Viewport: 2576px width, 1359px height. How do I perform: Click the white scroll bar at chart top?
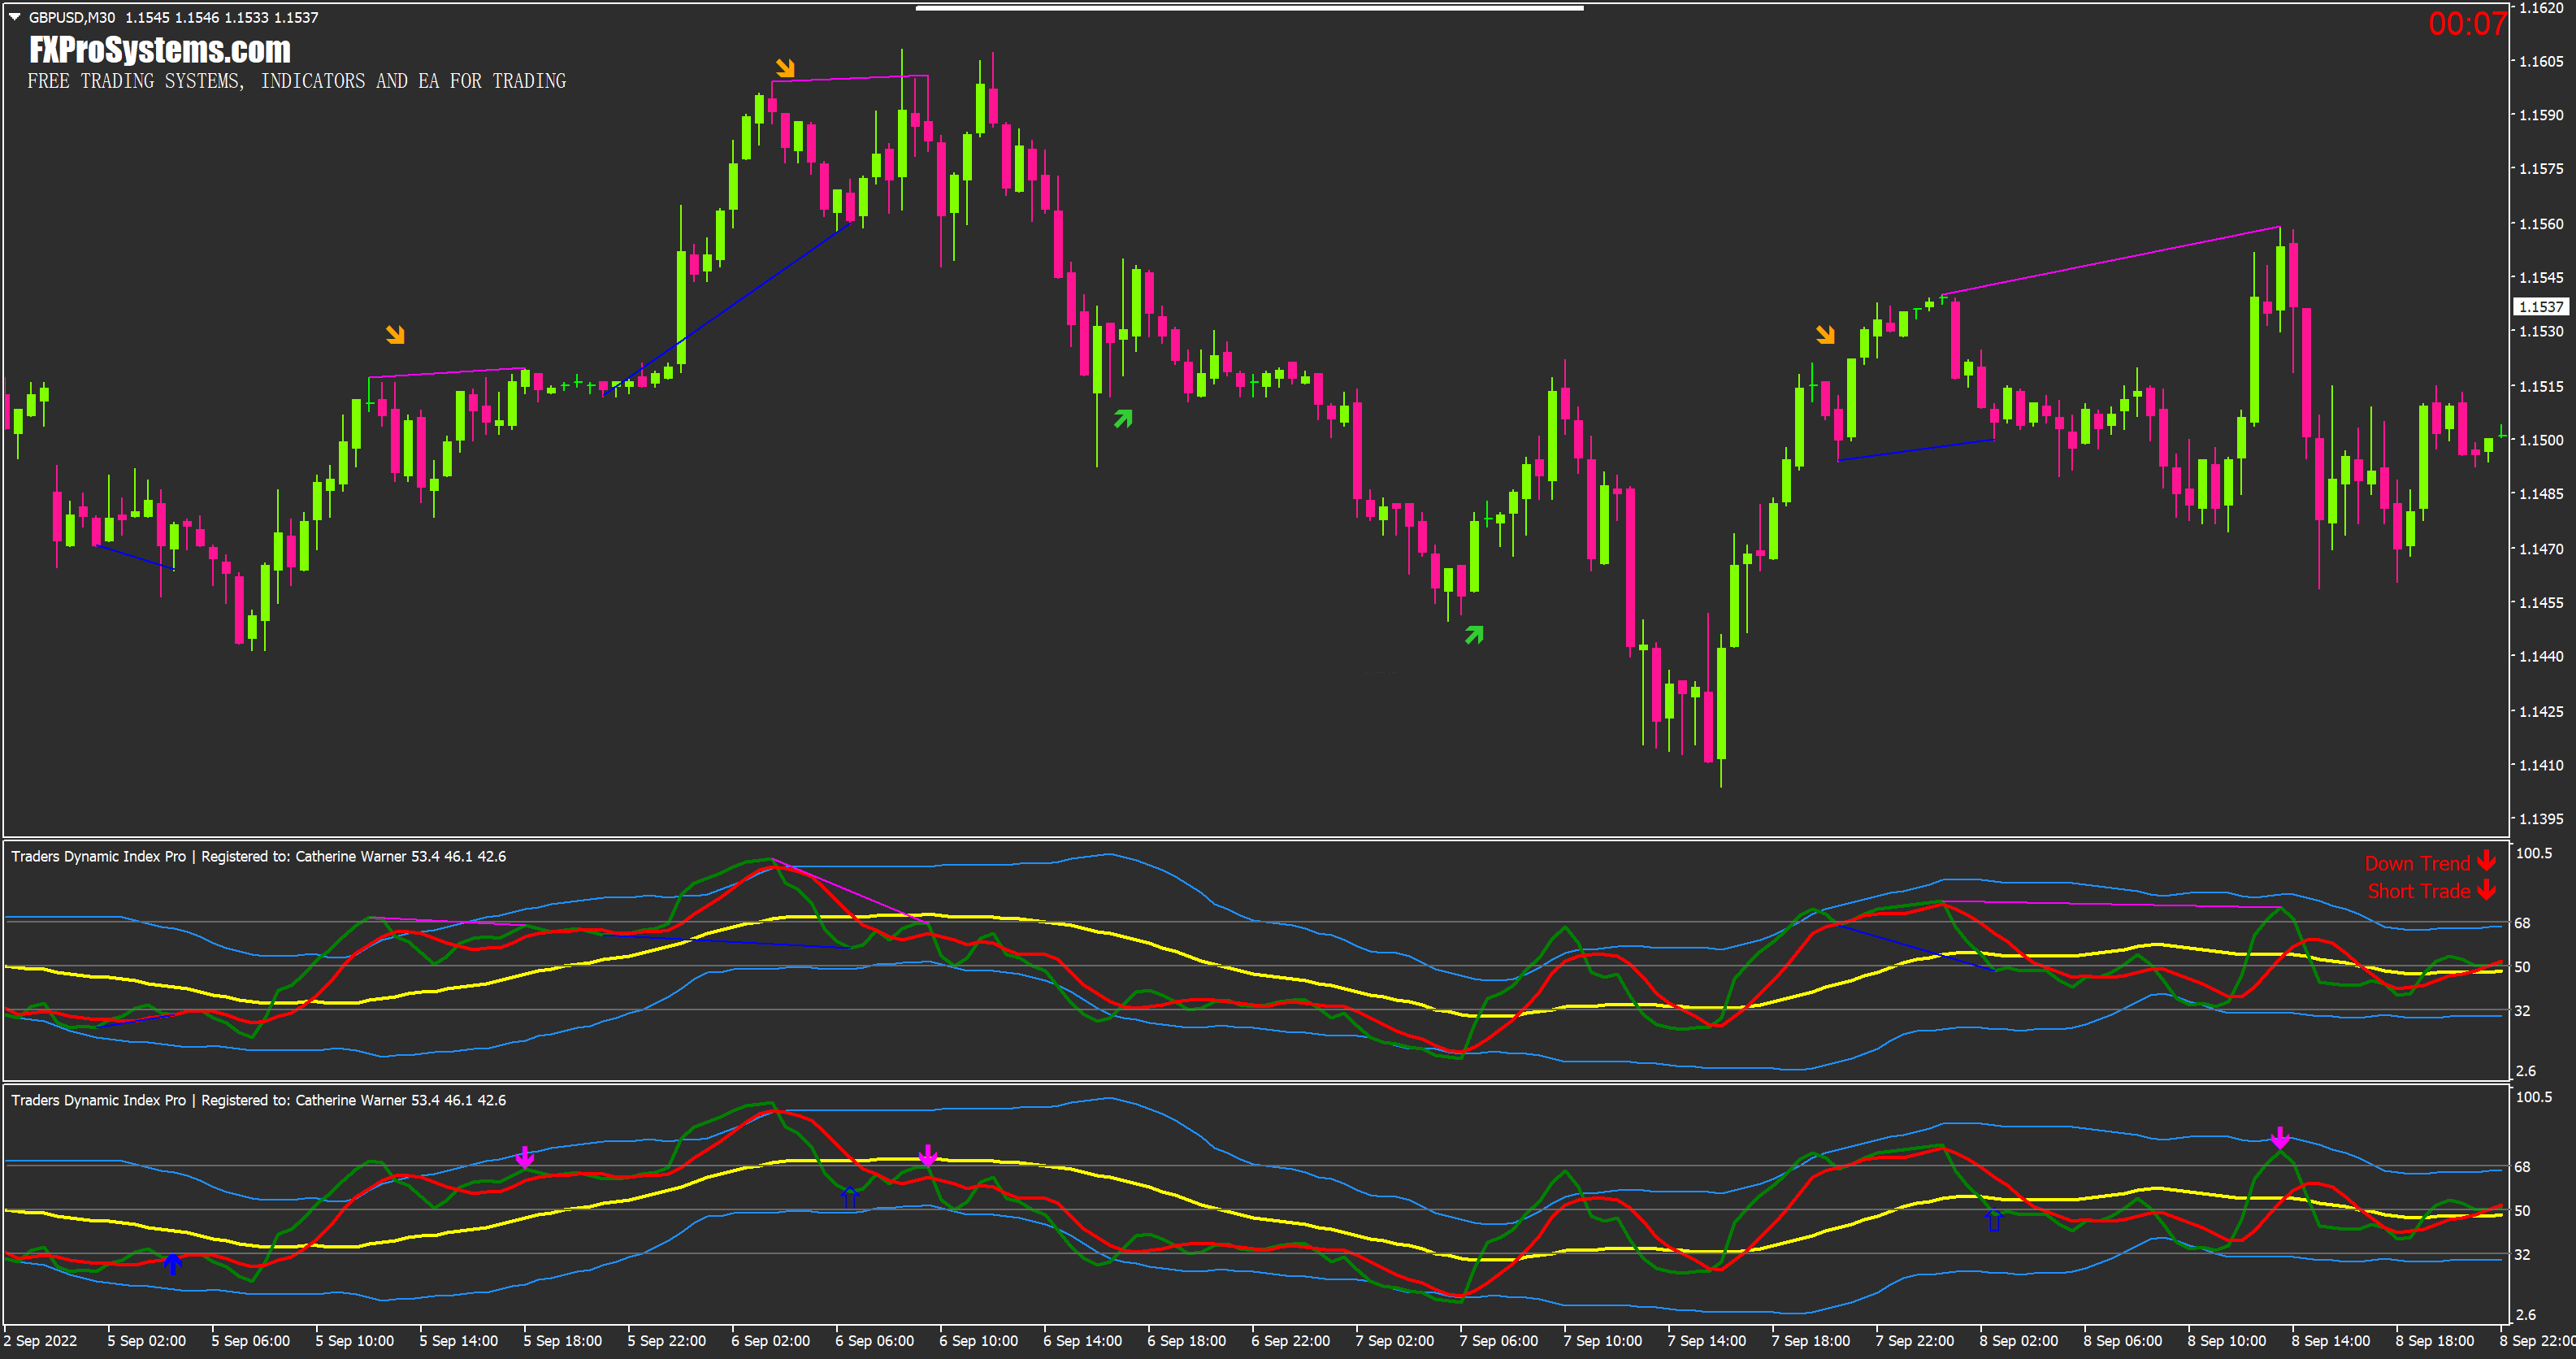pyautogui.click(x=1249, y=8)
